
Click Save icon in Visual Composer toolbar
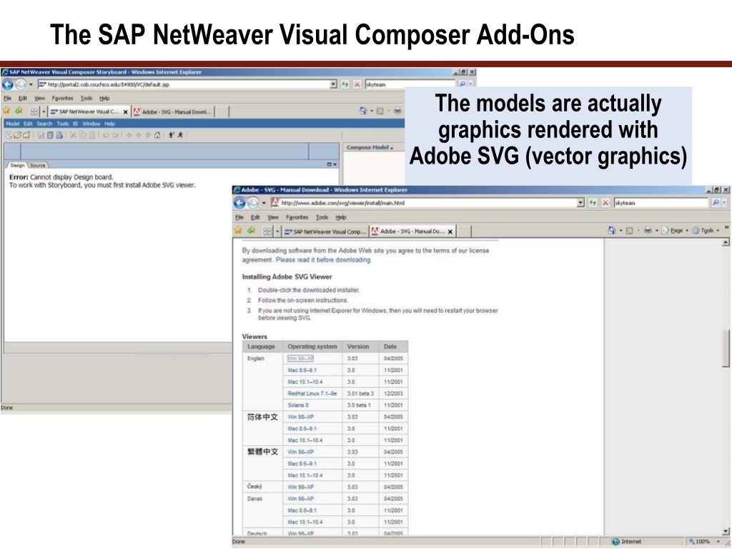(41, 135)
